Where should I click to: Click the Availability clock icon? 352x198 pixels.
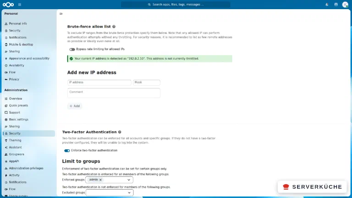pos(6,66)
